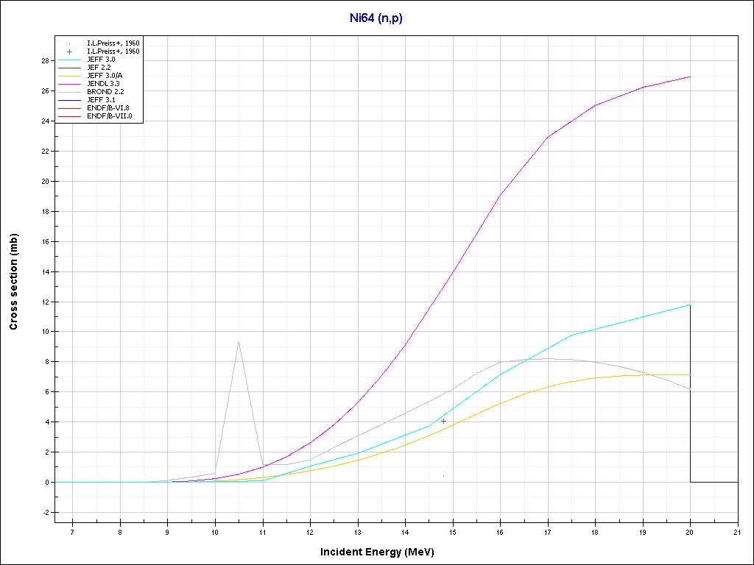Click the dot marker in the legend
The image size is (754, 565).
pos(70,43)
